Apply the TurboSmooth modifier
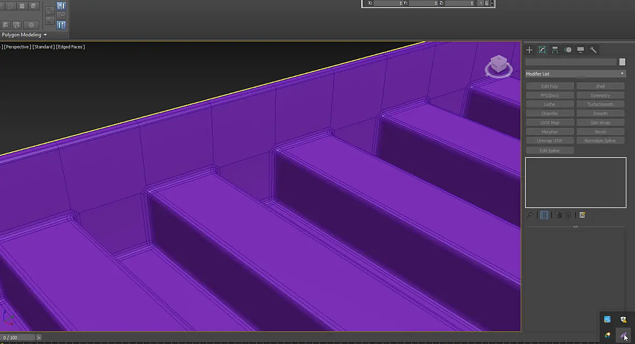 [x=600, y=104]
